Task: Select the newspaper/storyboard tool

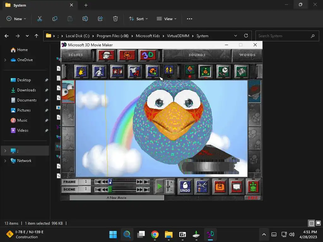Action: coord(241,72)
